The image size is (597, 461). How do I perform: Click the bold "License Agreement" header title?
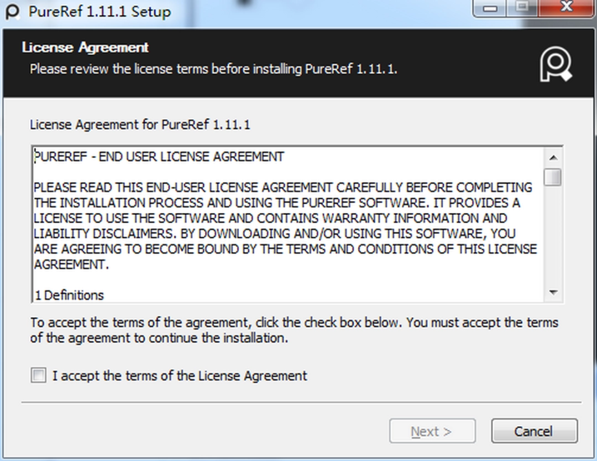point(85,47)
